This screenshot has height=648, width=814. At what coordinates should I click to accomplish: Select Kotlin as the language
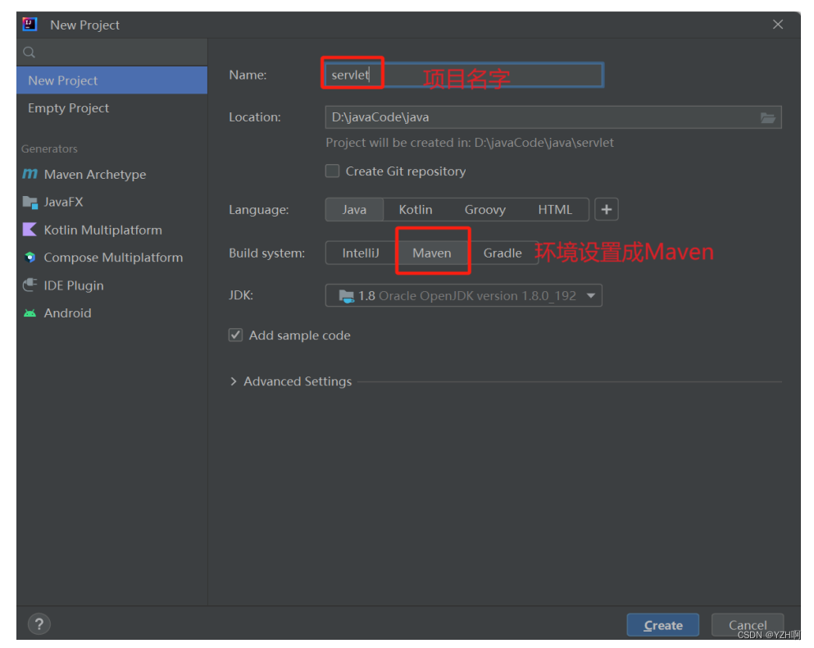[416, 209]
